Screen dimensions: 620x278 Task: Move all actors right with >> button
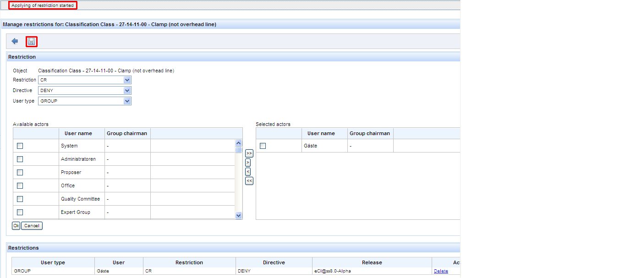click(249, 153)
